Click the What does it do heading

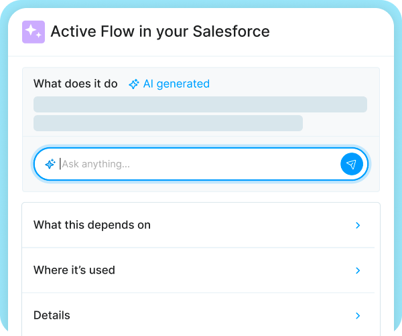point(75,84)
